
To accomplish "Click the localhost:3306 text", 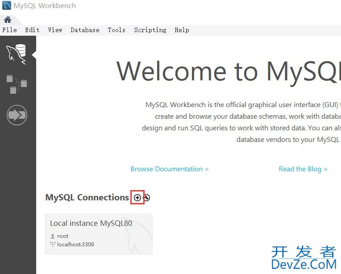I will 75,245.
